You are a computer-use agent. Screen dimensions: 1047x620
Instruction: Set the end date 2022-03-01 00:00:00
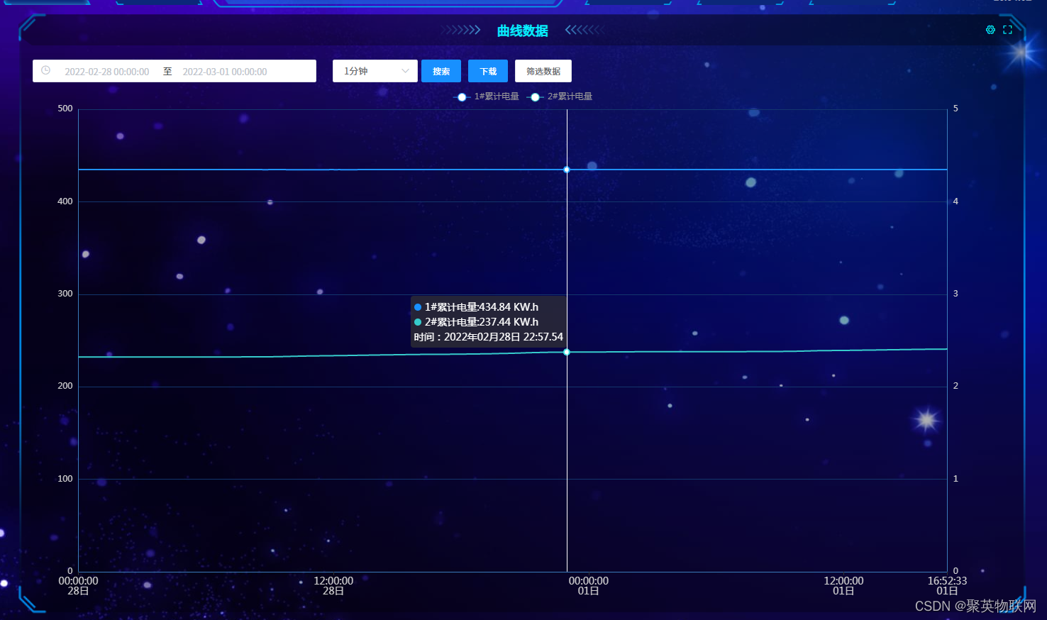coord(225,72)
